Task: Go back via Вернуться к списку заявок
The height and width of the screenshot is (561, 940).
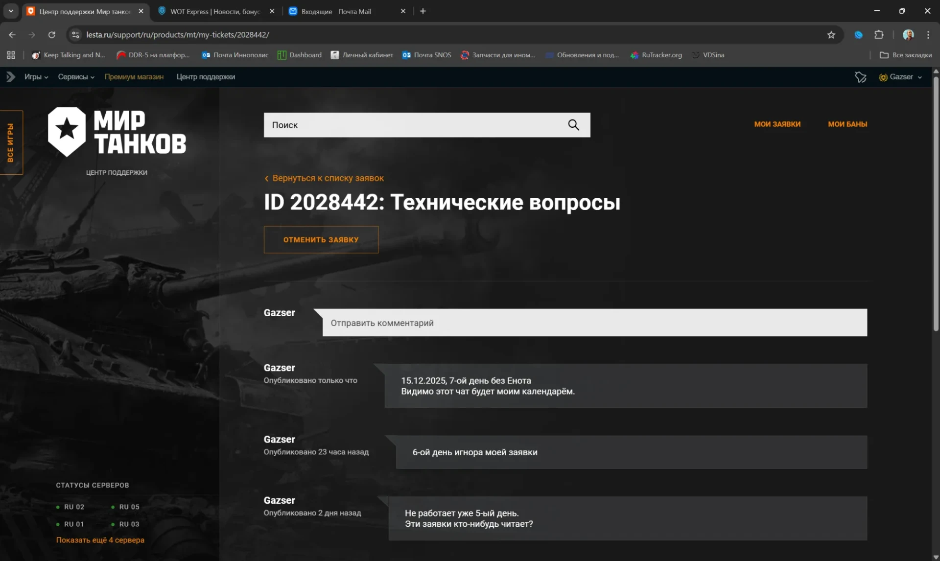Action: (x=324, y=178)
